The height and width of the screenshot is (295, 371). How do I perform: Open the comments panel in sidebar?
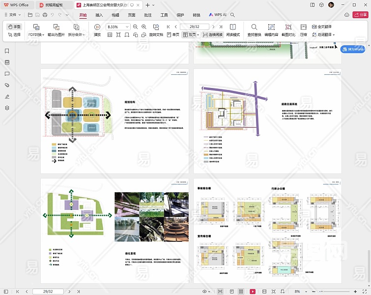[7, 74]
